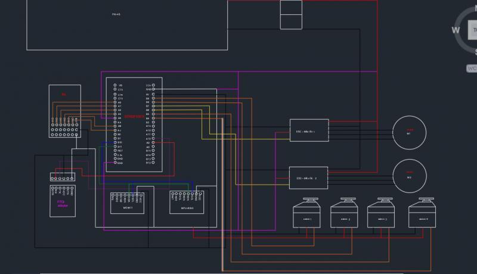477x274 pixels.
Task: Select the servo 2 symbol
Action: pyautogui.click(x=345, y=215)
